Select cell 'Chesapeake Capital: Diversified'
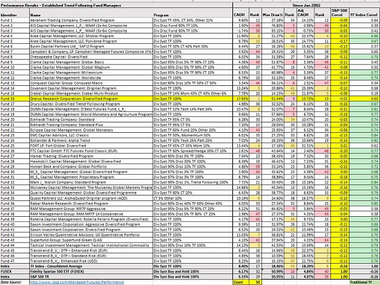This screenshot has height=285, width=380. [x=91, y=57]
